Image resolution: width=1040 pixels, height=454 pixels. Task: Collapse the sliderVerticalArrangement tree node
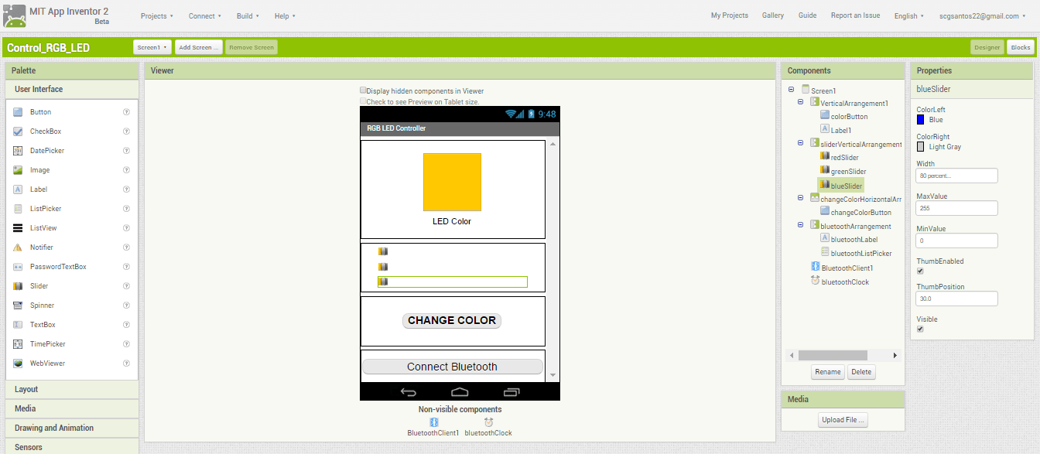tap(802, 143)
